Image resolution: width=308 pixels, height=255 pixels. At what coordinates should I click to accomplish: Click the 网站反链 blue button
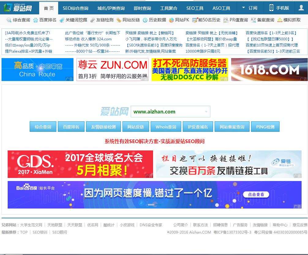pyautogui.click(x=136, y=127)
